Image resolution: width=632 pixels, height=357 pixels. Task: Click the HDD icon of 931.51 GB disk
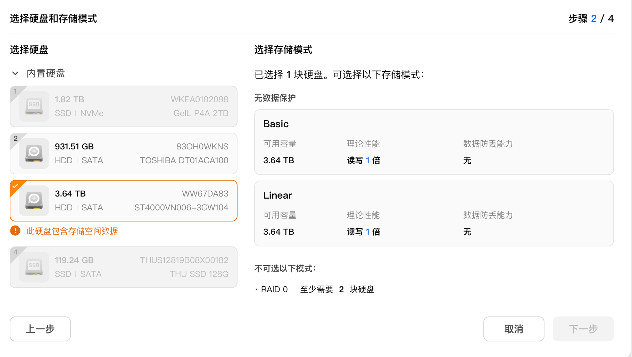[x=34, y=154]
